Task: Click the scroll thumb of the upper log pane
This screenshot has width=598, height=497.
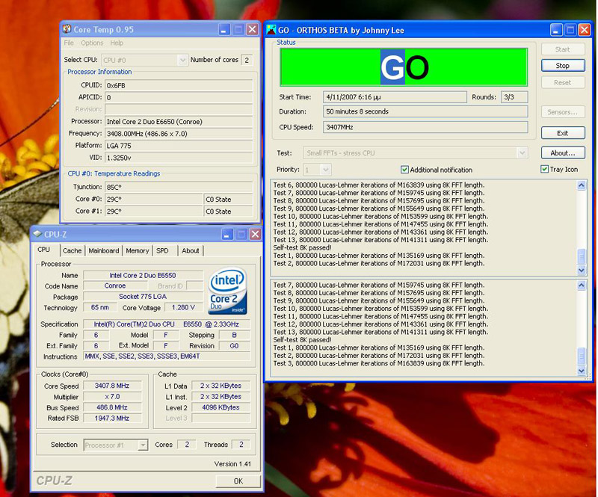Action: [x=582, y=256]
